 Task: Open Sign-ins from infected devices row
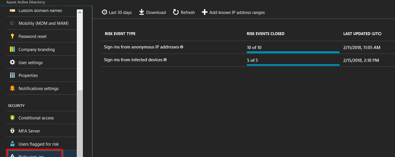tap(133, 60)
